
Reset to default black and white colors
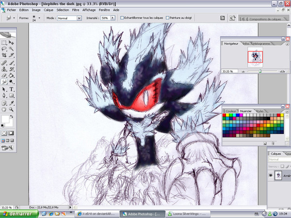tap(2, 125)
